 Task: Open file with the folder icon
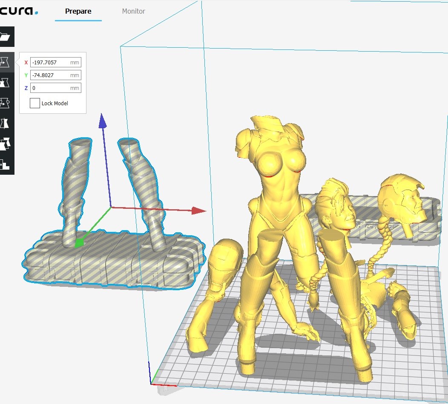point(6,37)
